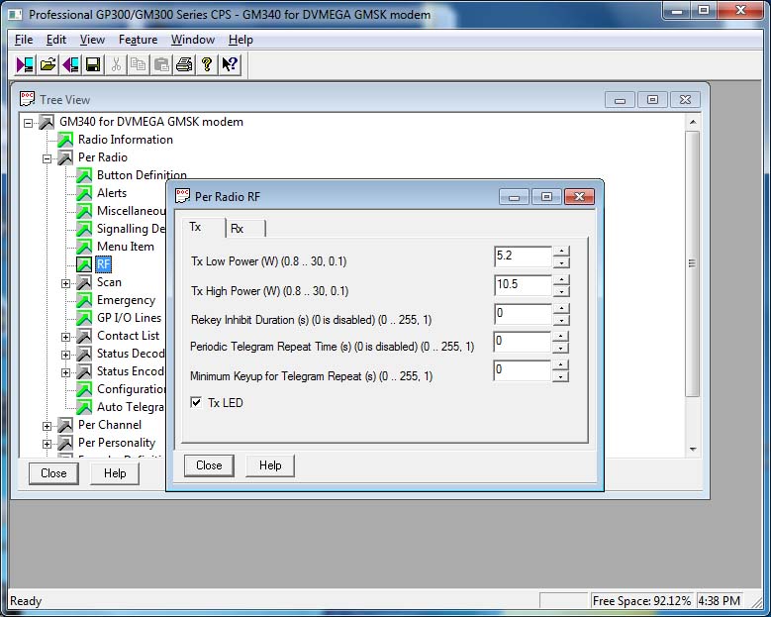Expand the Per Channel tree node
This screenshot has height=617, width=771.
pyautogui.click(x=47, y=426)
